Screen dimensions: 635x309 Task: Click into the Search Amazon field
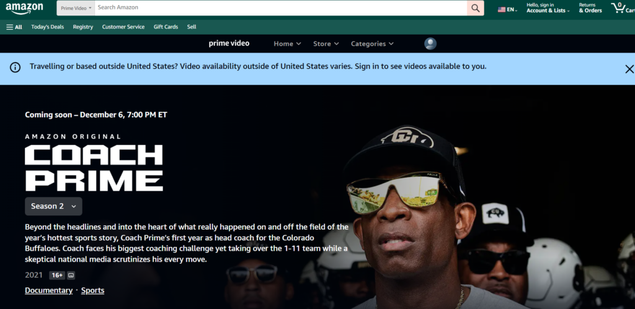point(279,8)
